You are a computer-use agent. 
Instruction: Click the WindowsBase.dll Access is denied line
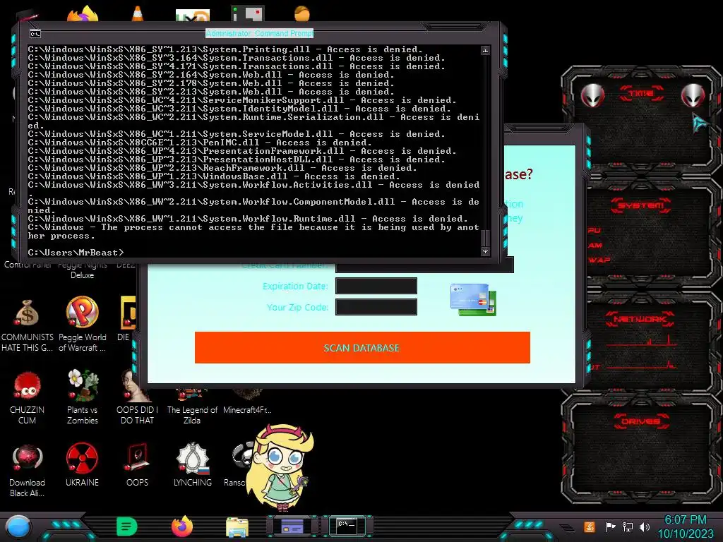(213, 176)
